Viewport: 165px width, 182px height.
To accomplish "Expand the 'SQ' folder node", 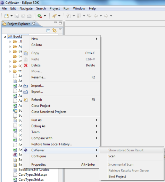I will click(x=10, y=66).
